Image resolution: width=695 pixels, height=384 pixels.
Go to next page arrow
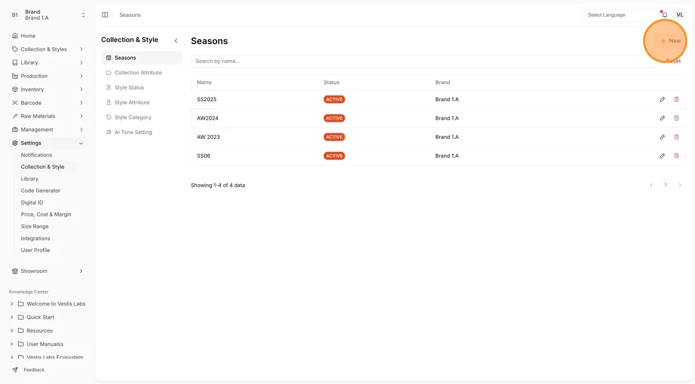coord(680,185)
